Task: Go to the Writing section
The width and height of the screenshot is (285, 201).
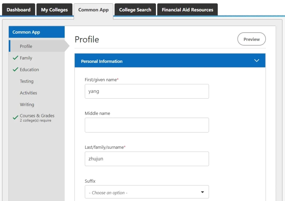Action: pos(27,105)
